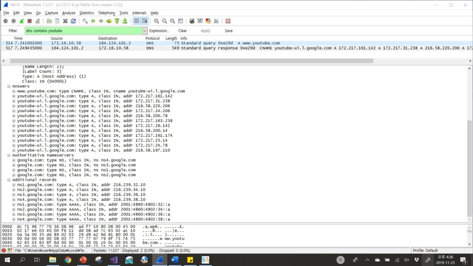The width and height of the screenshot is (473, 266).
Task: Open the filter history dropdown
Action: 145,31
